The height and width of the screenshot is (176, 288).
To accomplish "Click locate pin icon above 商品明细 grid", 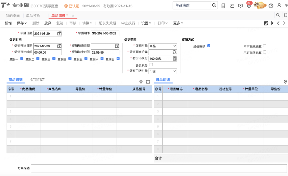I will tap(141, 82).
